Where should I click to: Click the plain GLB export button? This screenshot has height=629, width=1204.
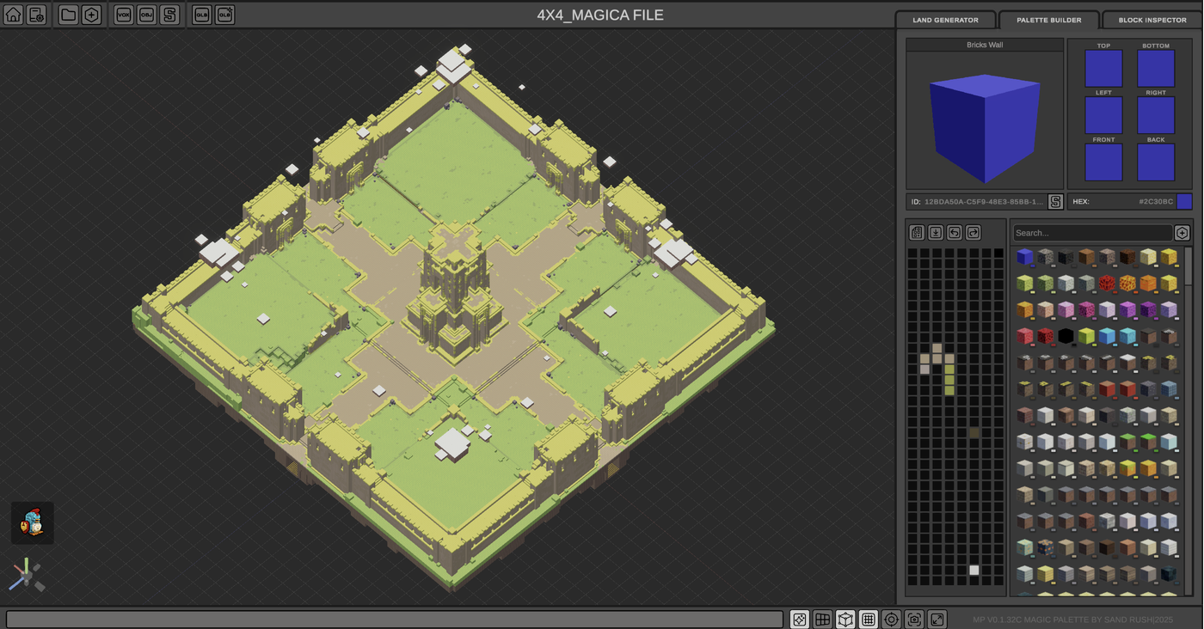point(201,15)
